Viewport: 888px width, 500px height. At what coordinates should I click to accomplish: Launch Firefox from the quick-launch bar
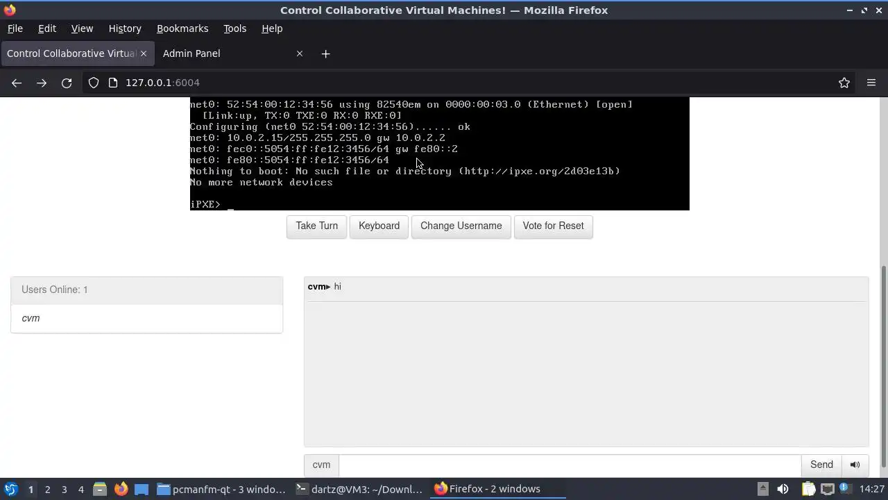click(121, 489)
